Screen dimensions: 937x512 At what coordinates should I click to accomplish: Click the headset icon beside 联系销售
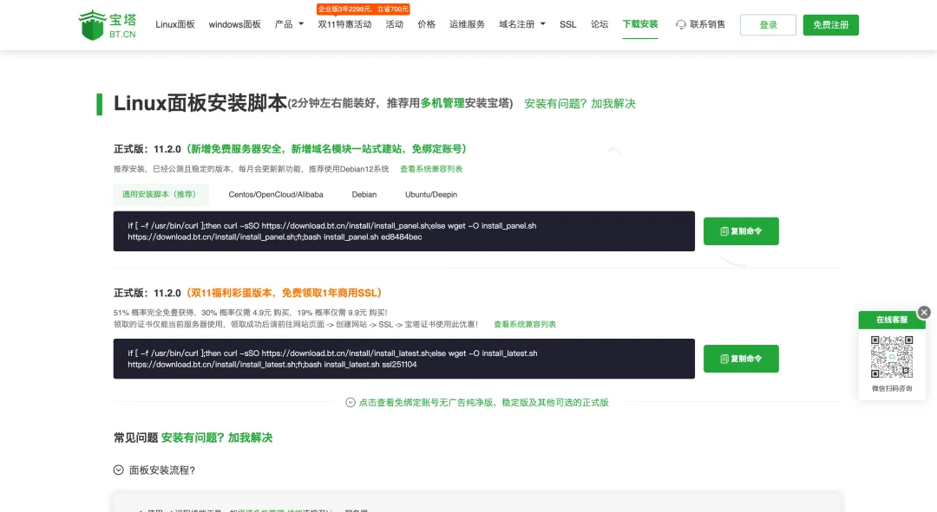(681, 24)
